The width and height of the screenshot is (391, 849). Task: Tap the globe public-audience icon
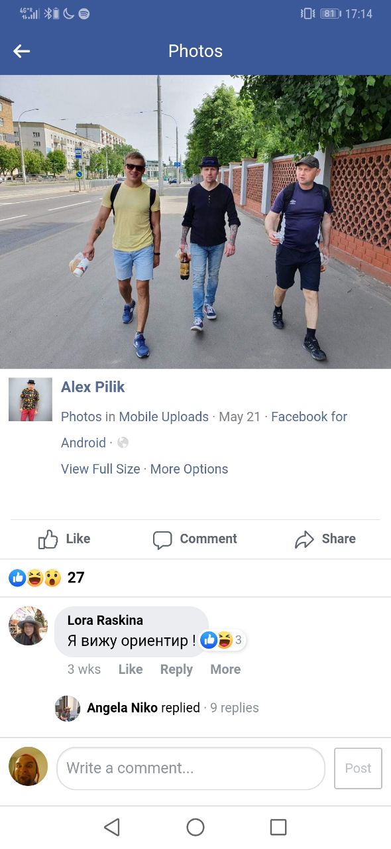(123, 442)
